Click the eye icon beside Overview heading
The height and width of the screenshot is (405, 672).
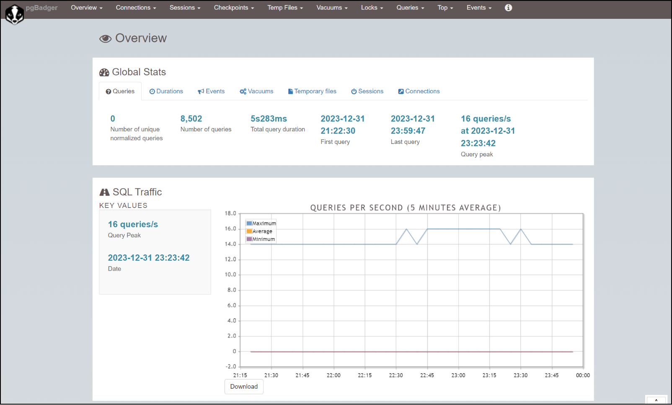(105, 38)
